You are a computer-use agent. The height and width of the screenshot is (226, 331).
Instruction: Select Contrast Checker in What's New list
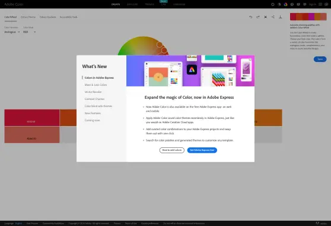click(94, 99)
